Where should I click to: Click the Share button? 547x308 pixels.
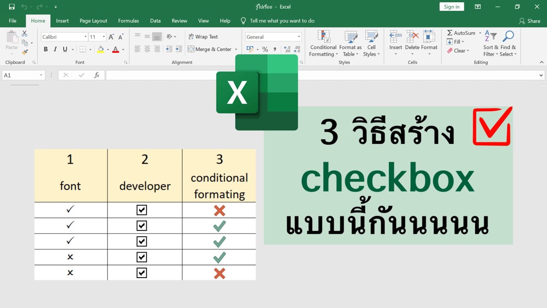(x=530, y=21)
